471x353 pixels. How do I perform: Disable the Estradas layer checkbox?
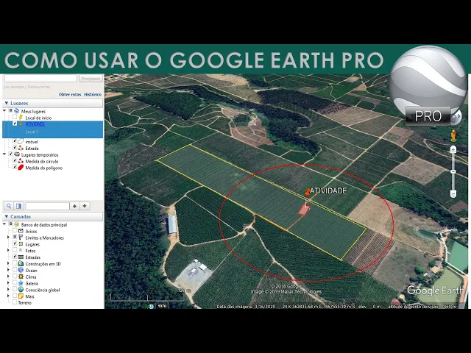pos(15,257)
